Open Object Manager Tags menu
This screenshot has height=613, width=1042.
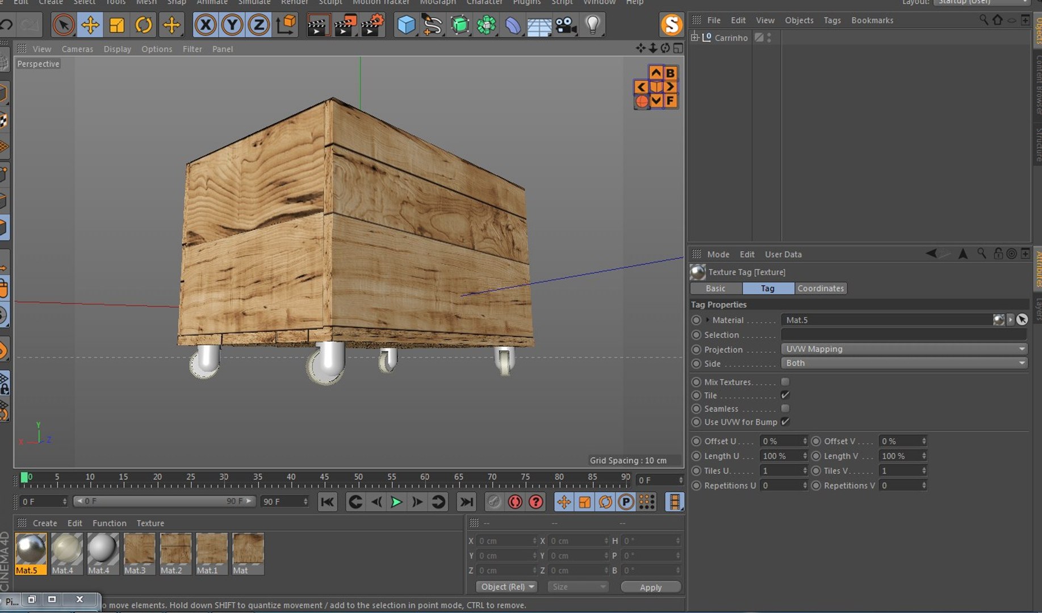click(832, 20)
